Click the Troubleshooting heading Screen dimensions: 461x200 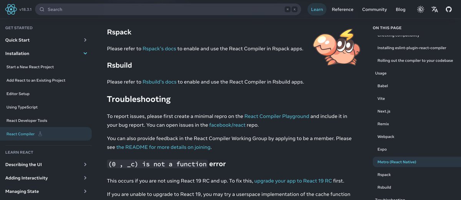pyautogui.click(x=139, y=99)
